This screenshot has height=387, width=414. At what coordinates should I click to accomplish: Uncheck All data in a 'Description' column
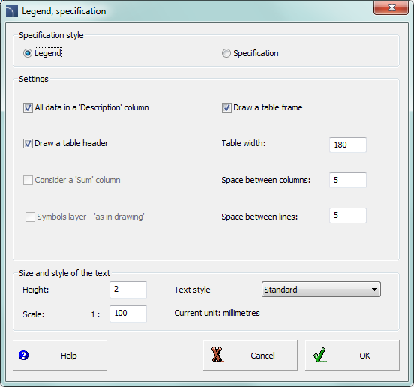(x=28, y=107)
